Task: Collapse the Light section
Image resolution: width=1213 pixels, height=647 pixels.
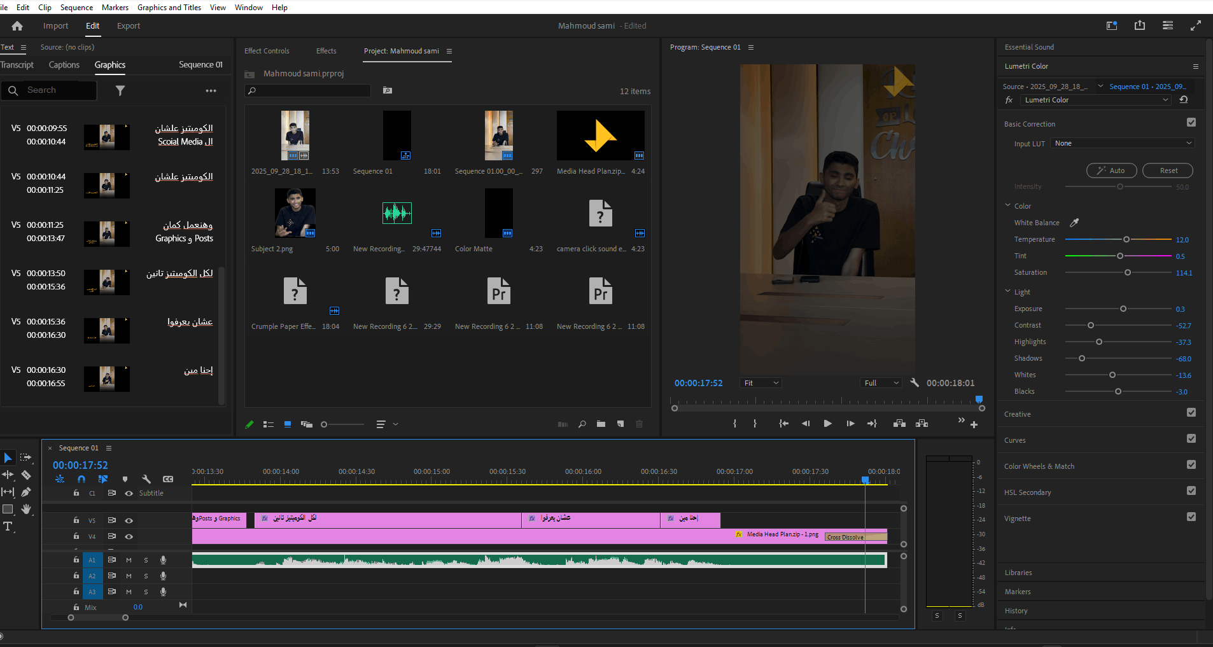Action: coord(1008,291)
